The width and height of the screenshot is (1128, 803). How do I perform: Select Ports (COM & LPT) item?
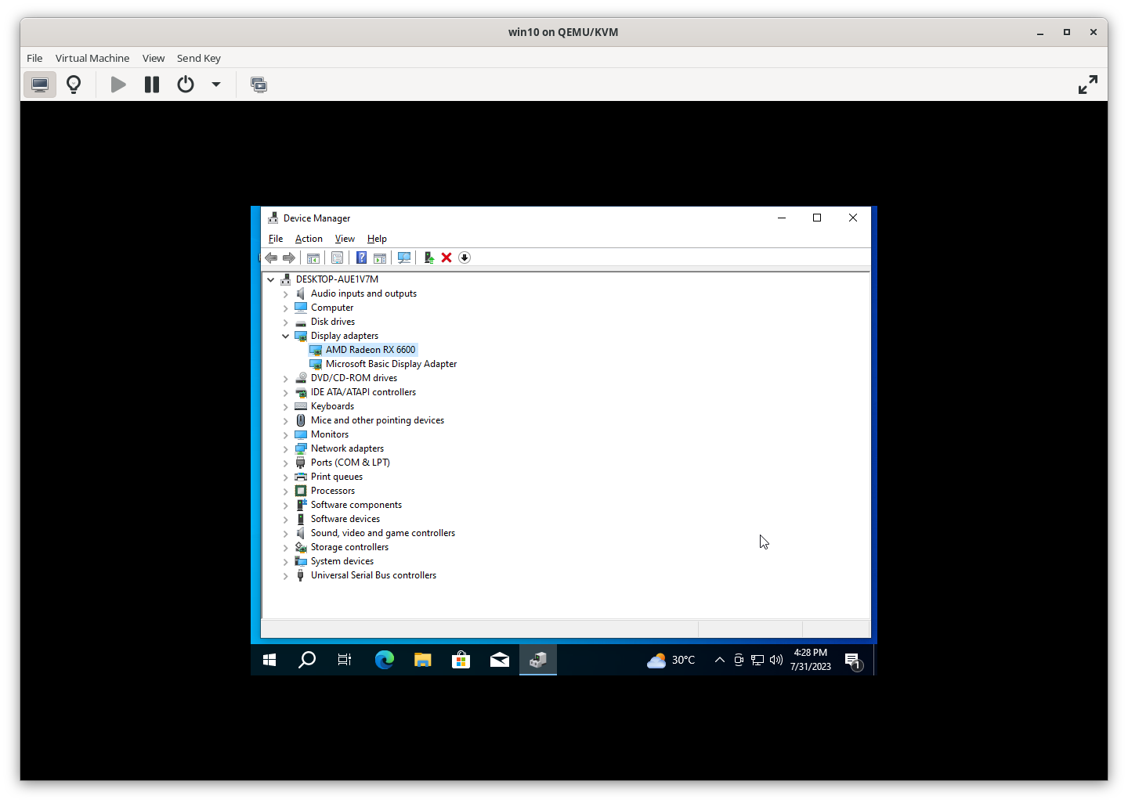pyautogui.click(x=350, y=463)
